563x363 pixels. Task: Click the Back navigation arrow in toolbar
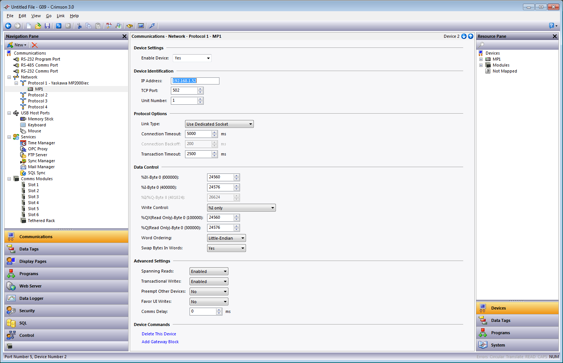pos(8,26)
